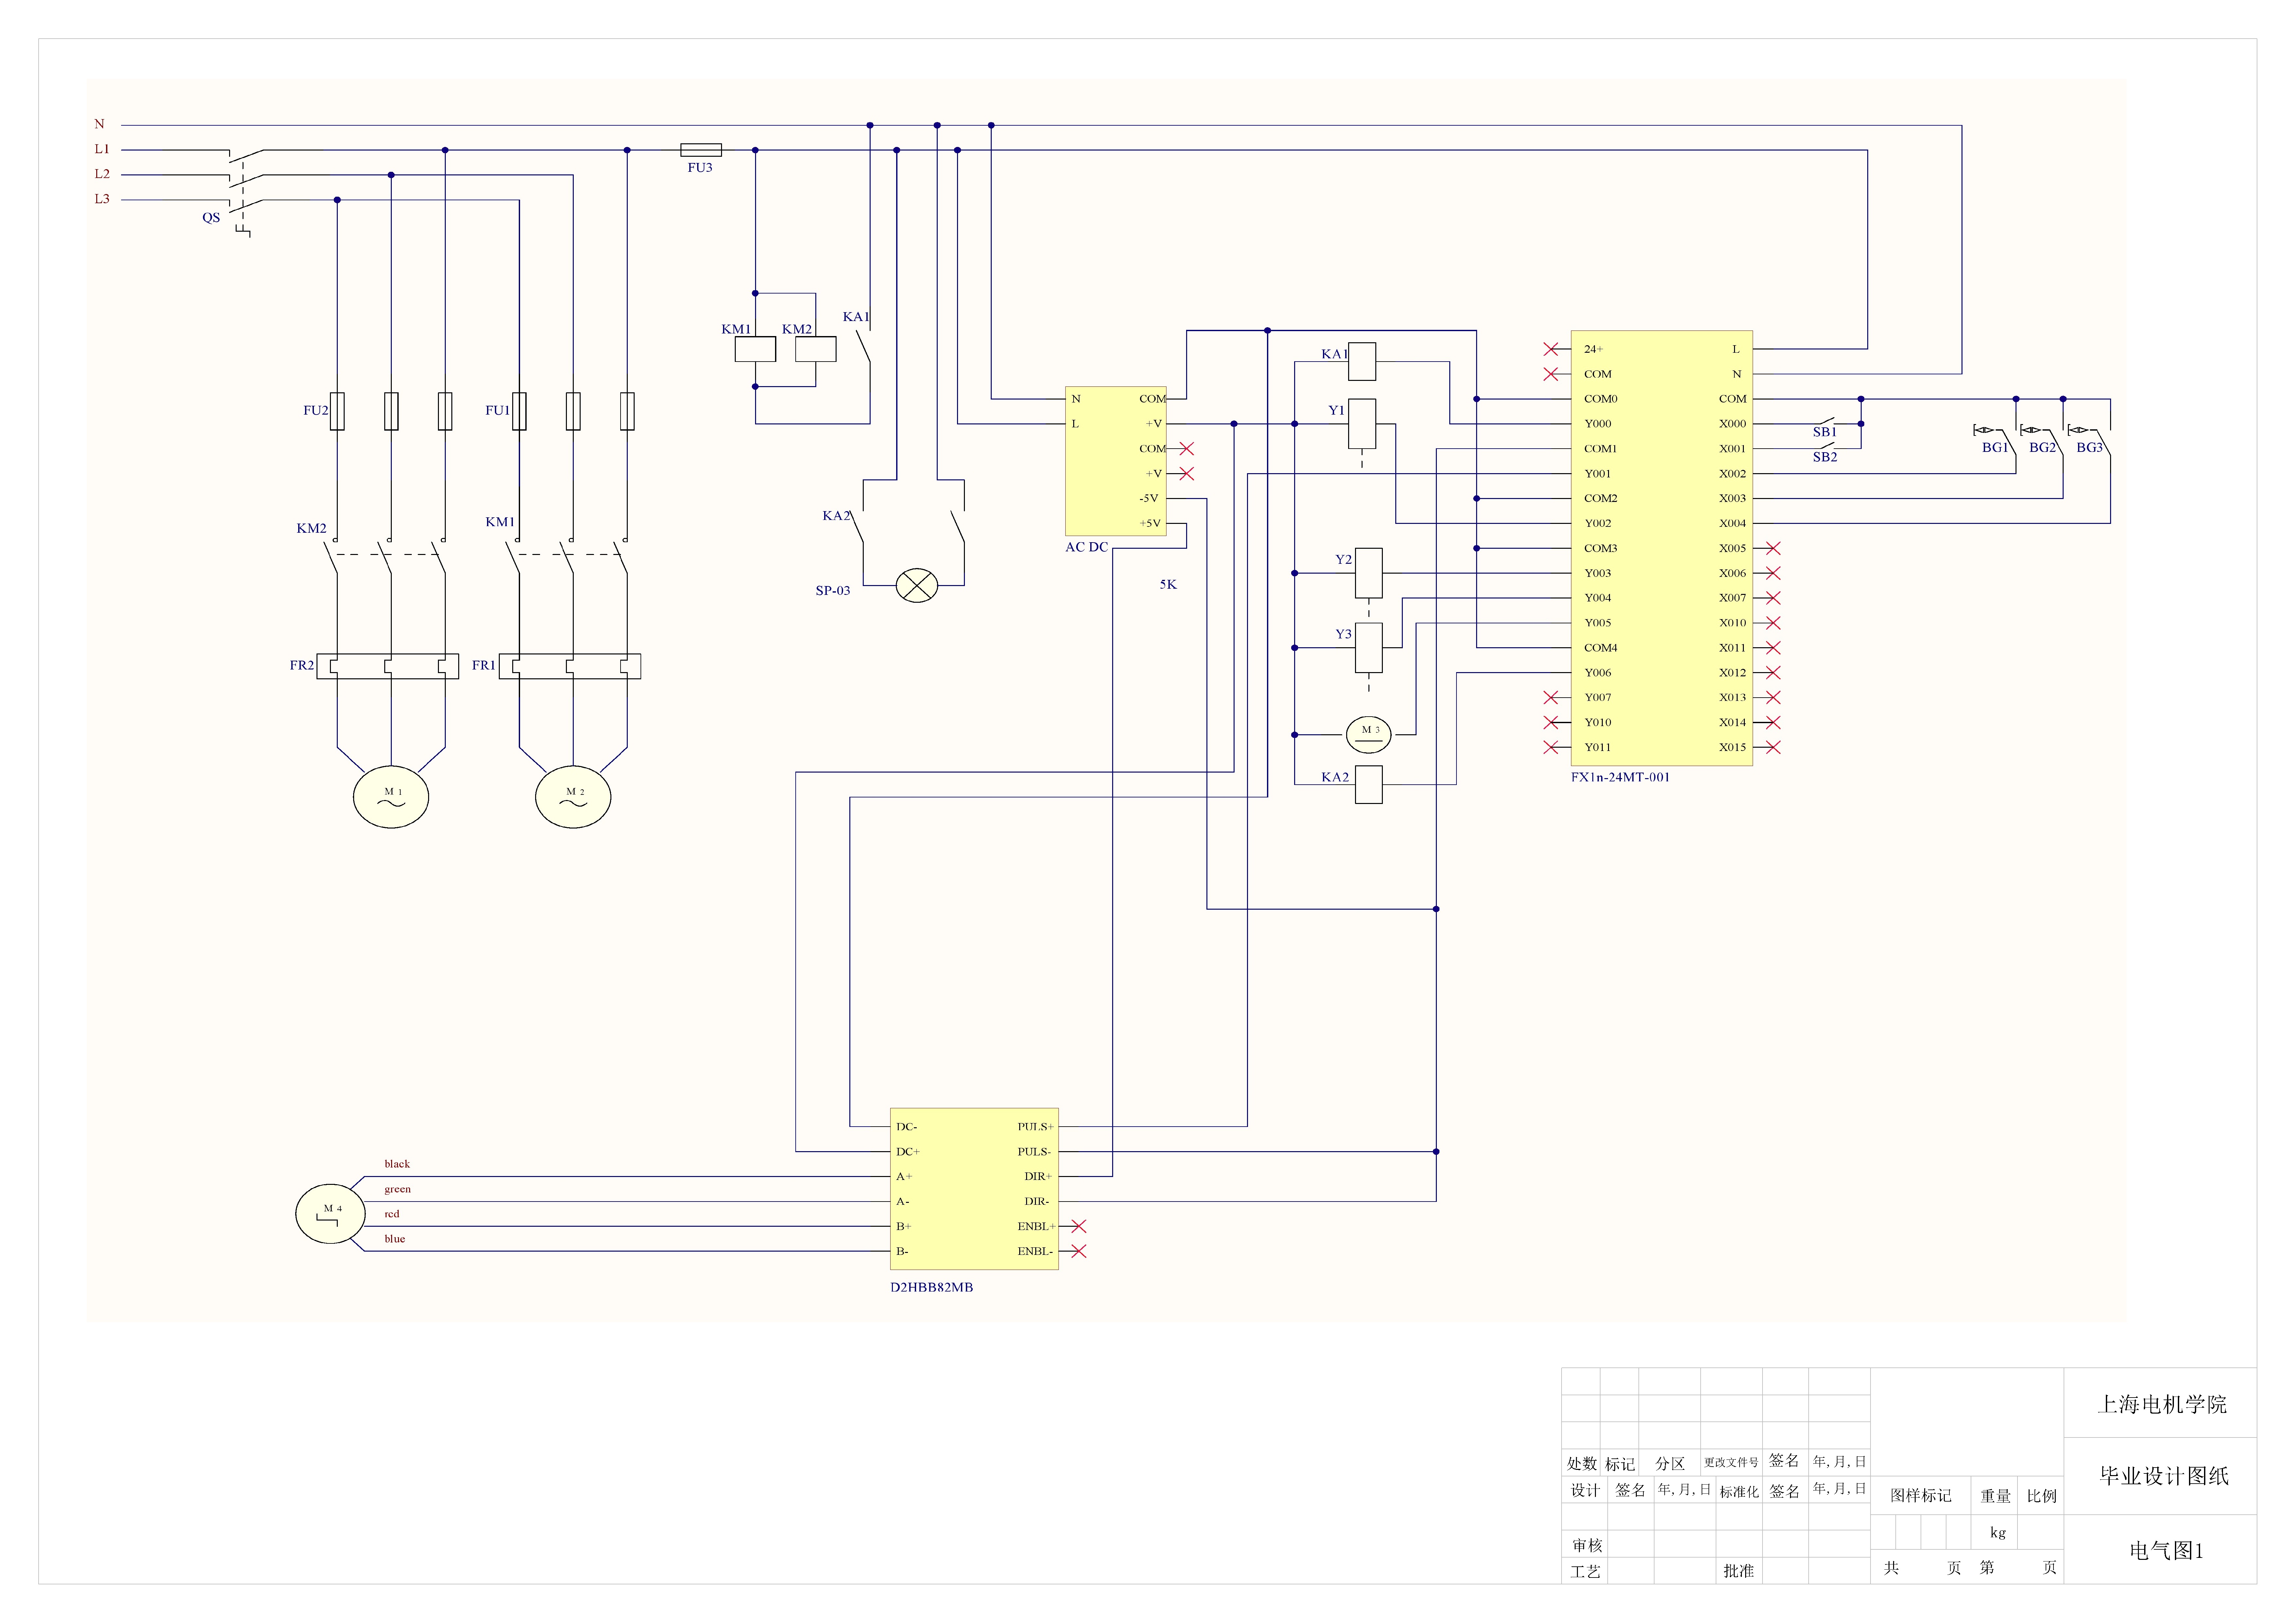The image size is (2296, 1623).
Task: Click the PULS- terminal on the driver
Action: (x=1034, y=1152)
